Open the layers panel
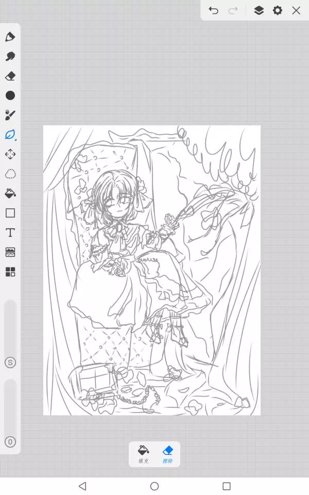 click(259, 10)
